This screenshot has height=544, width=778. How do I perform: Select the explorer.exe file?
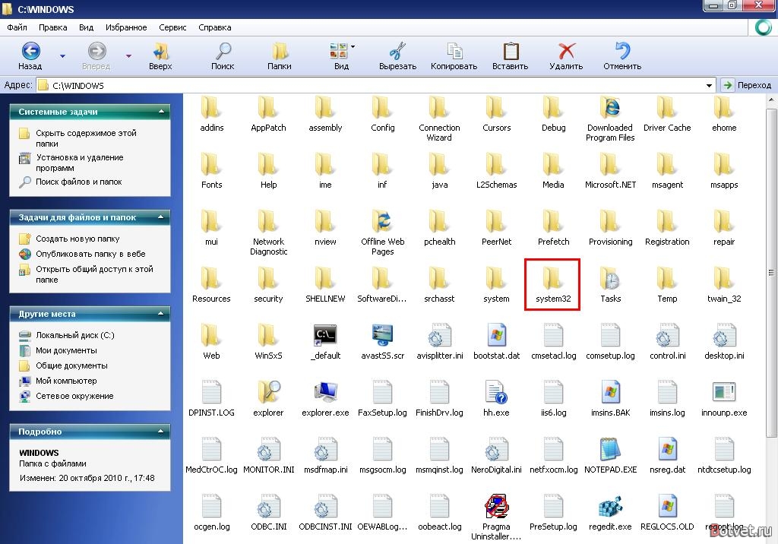tap(325, 399)
